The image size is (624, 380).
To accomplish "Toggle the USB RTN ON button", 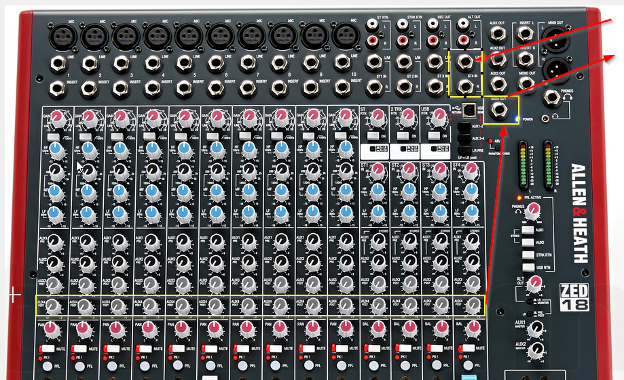I will tap(434, 135).
